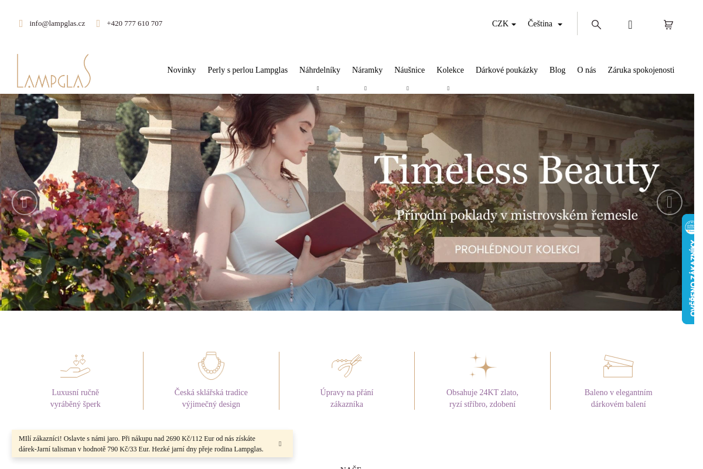Click the gift box icon for dárkovém balení
The height and width of the screenshot is (469, 703).
(619, 366)
